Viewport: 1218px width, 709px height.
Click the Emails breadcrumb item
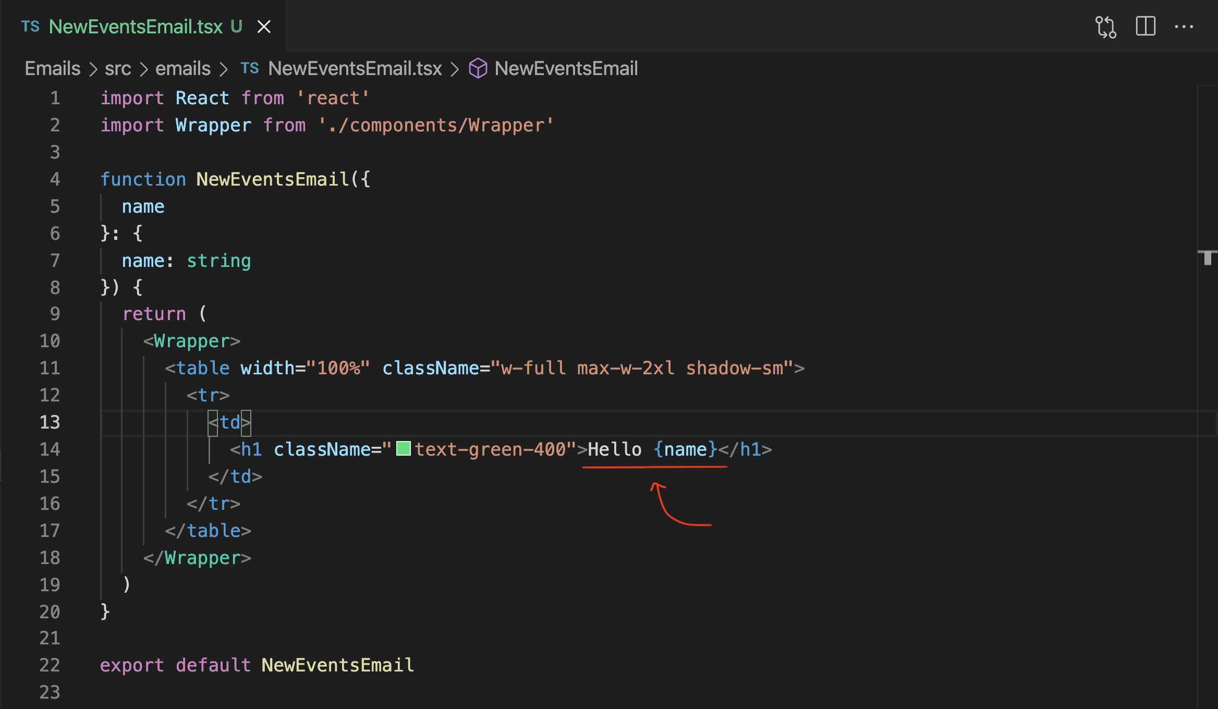coord(52,68)
